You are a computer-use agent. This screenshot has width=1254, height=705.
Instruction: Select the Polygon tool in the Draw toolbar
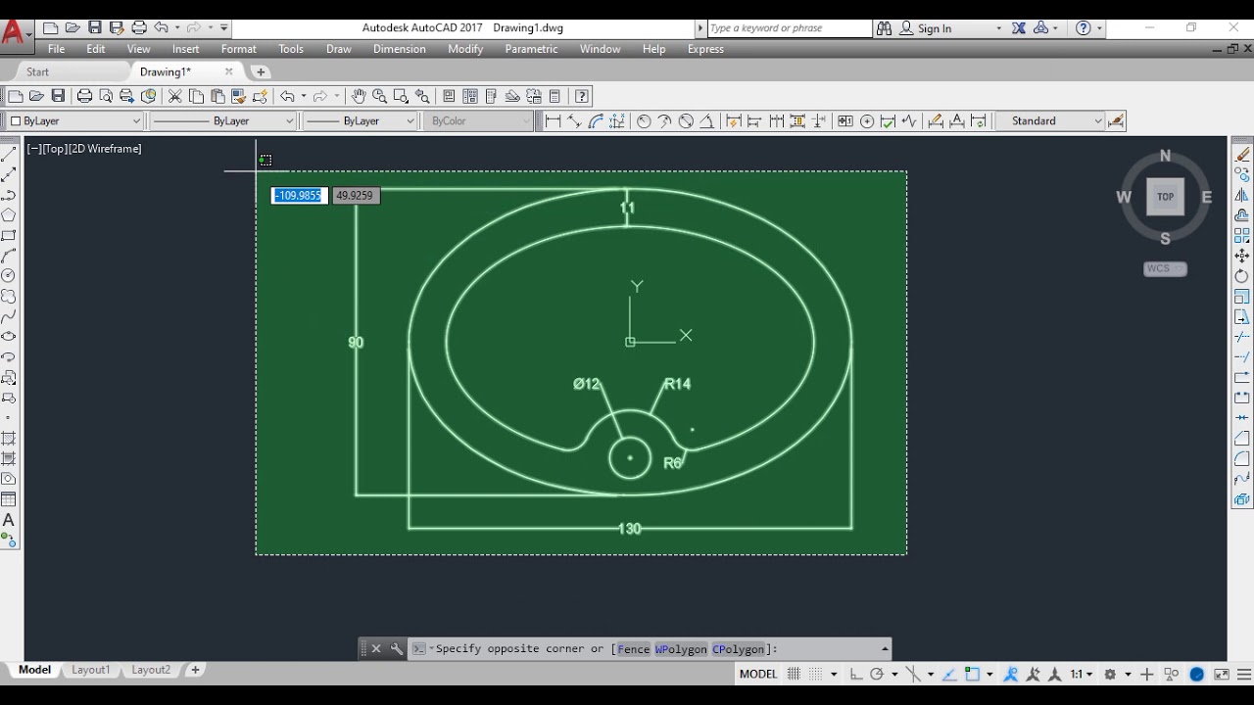coord(9,214)
